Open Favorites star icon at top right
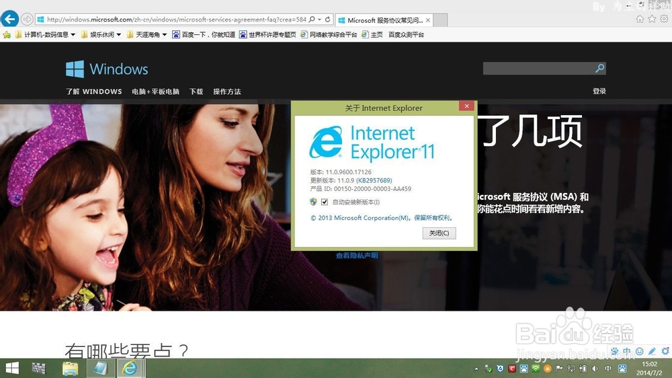 click(652, 19)
